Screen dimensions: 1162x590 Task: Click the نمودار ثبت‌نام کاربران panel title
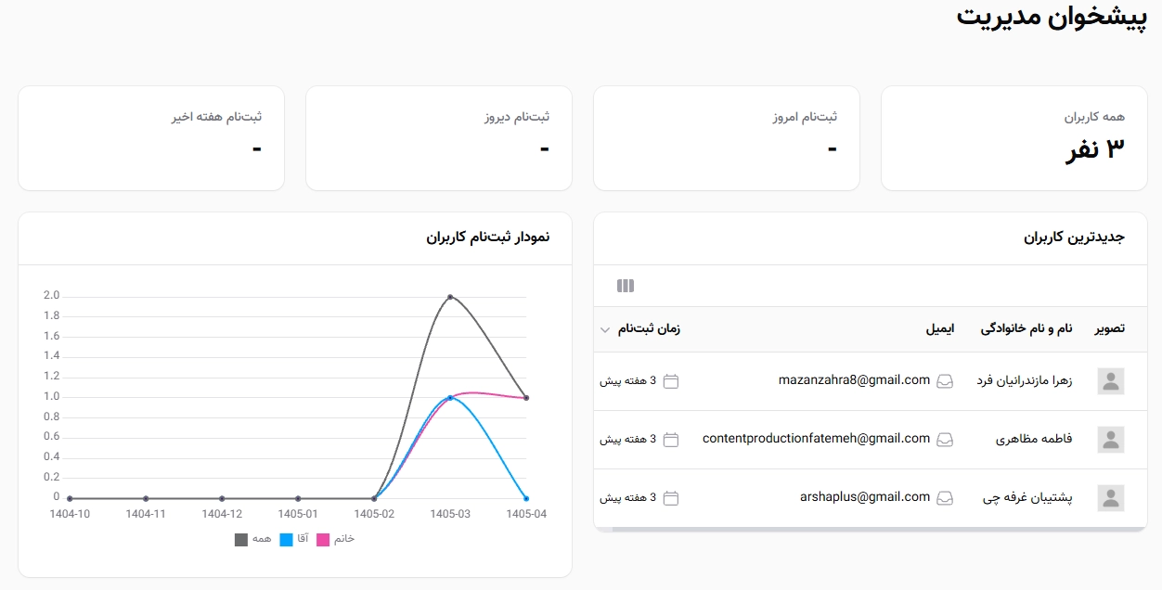point(488,237)
